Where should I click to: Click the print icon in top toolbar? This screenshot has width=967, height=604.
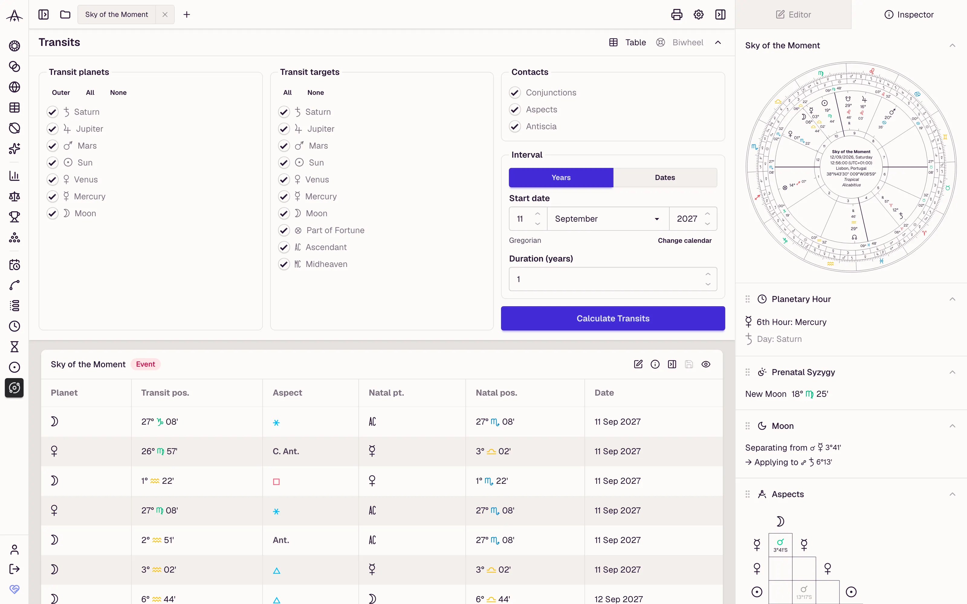(x=677, y=15)
